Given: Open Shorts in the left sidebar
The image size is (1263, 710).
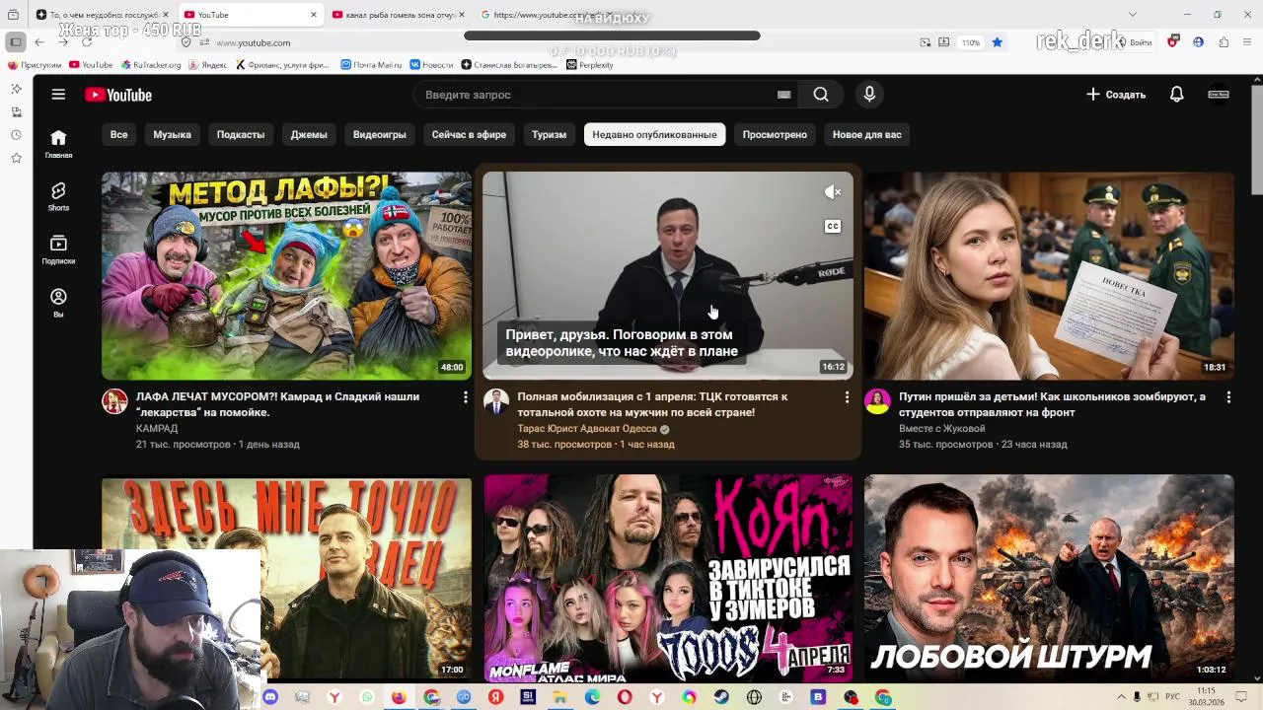Looking at the screenshot, I should click(58, 196).
